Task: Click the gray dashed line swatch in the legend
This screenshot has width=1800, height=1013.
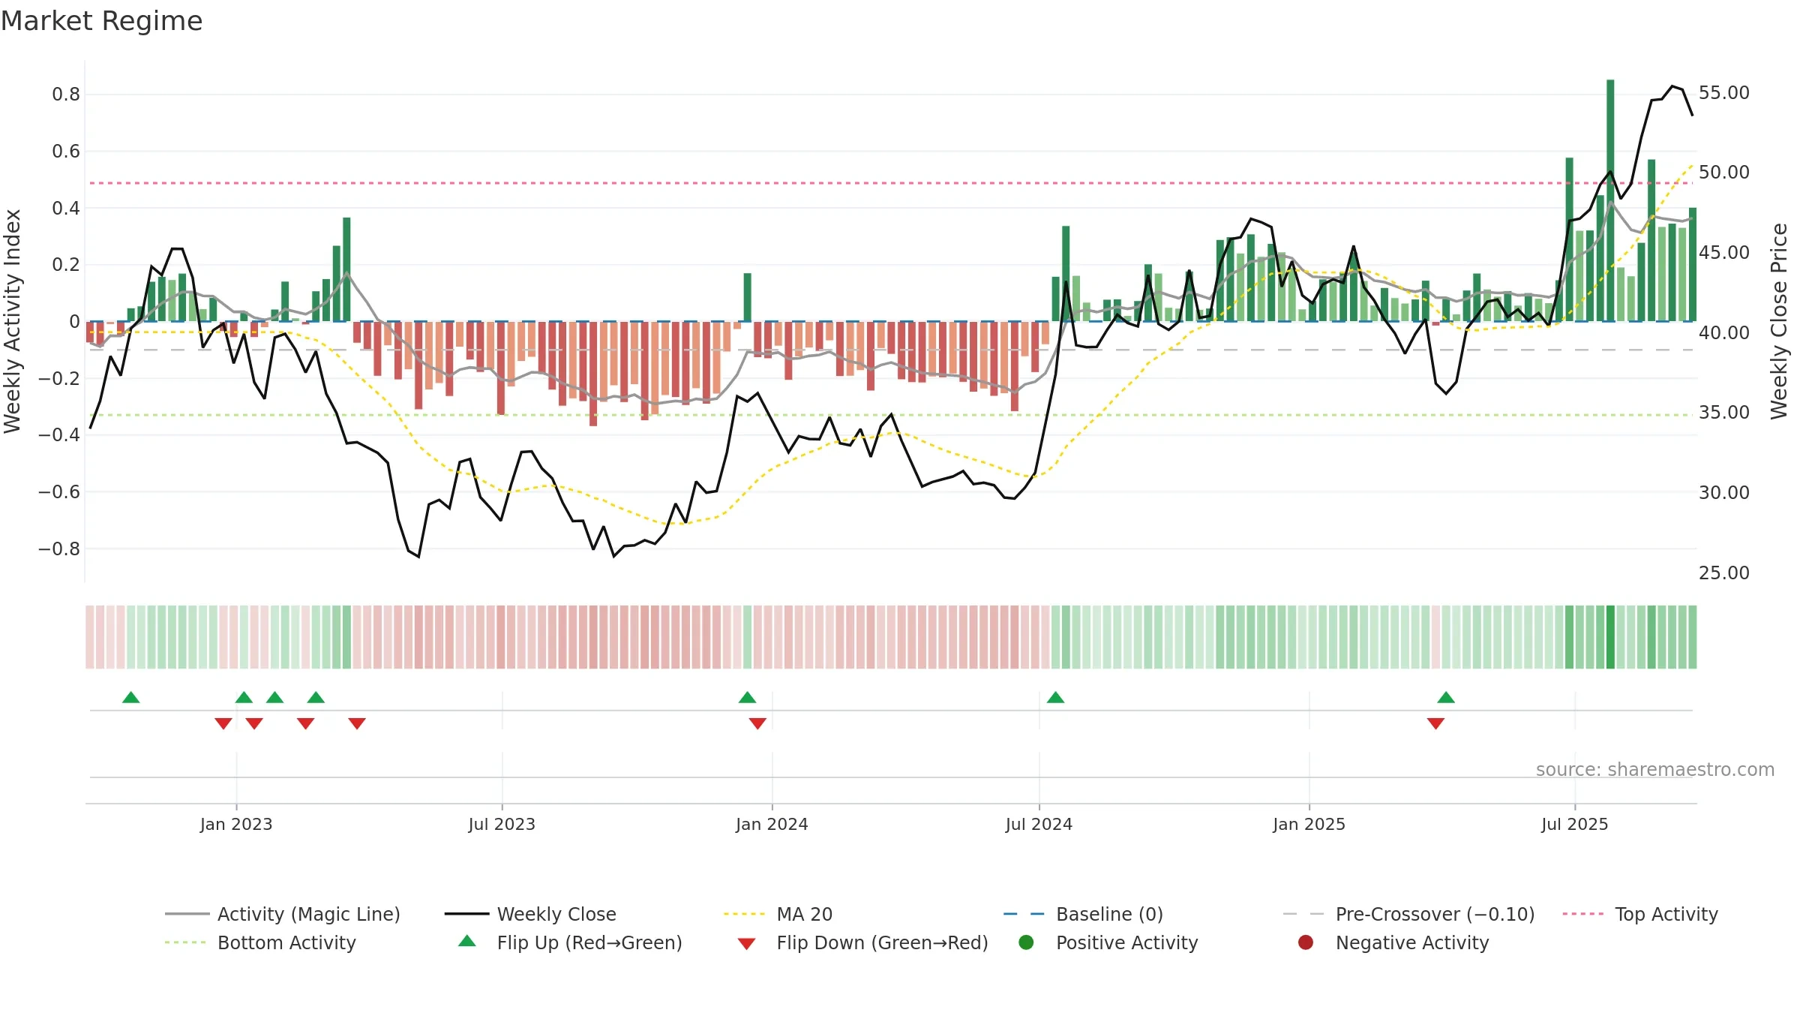Action: [1303, 914]
